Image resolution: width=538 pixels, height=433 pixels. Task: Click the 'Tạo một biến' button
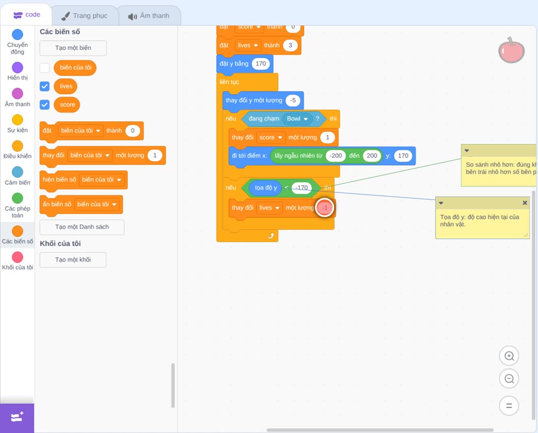click(x=73, y=48)
